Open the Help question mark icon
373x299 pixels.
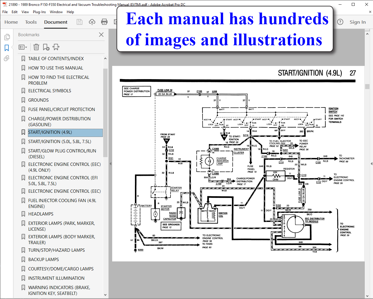[x=340, y=22]
